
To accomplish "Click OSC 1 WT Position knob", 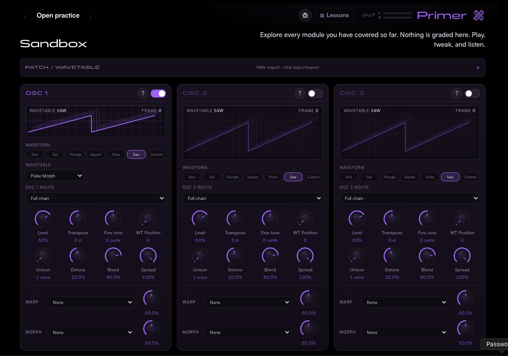I will point(148,219).
